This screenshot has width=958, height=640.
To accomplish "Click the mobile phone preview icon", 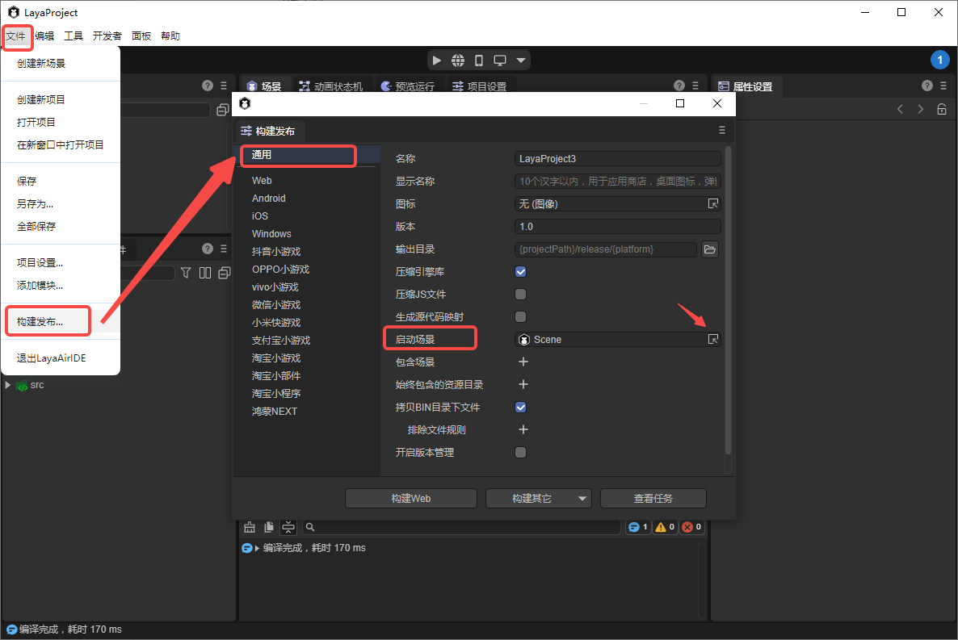I will [479, 61].
